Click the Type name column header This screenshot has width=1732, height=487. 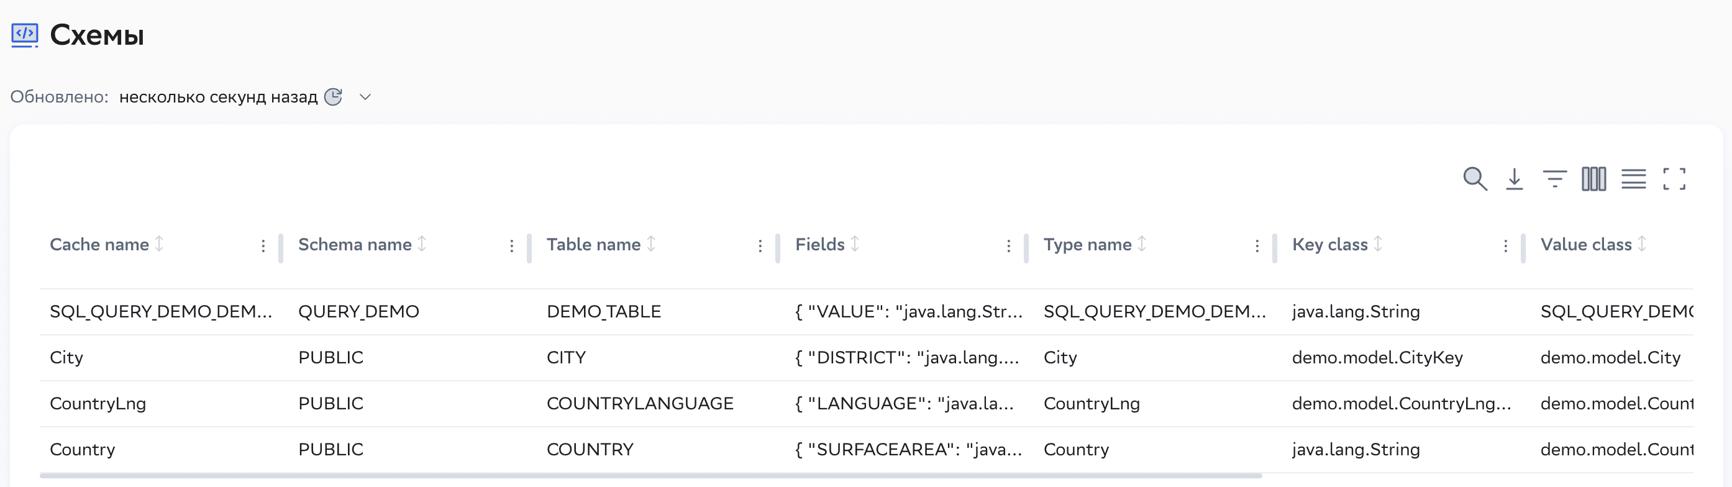point(1087,244)
